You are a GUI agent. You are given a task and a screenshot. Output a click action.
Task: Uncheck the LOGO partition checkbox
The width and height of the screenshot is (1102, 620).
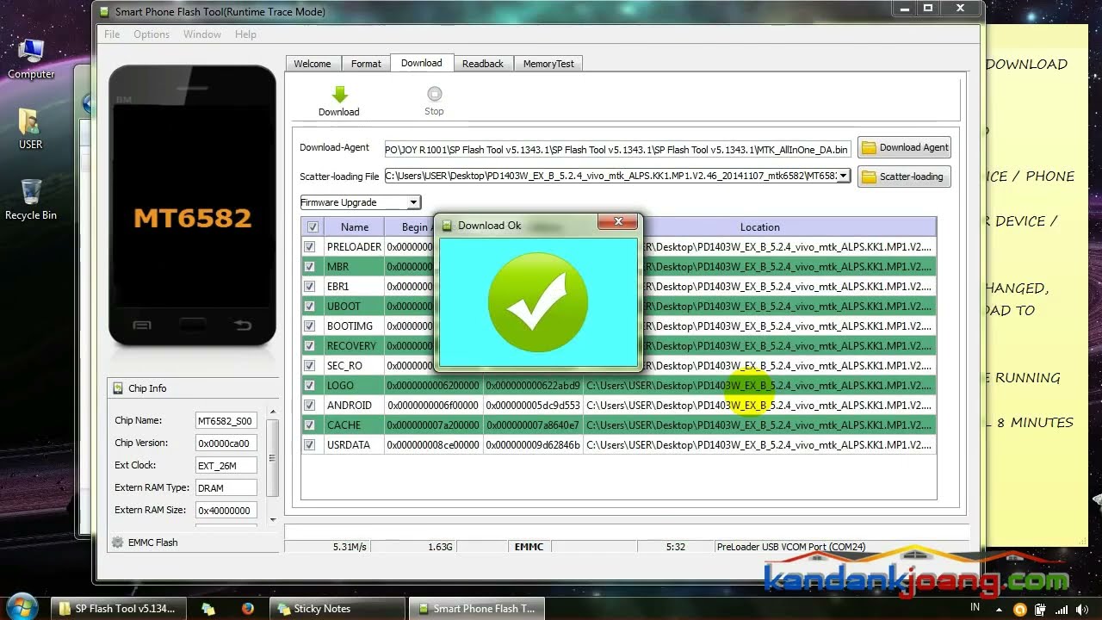click(x=309, y=386)
